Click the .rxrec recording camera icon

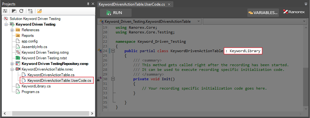pyautogui.click(x=18, y=69)
